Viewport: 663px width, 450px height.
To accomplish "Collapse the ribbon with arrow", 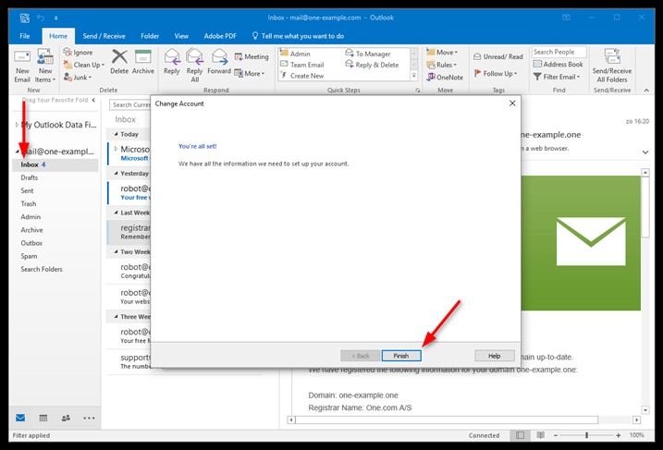I will [x=646, y=90].
